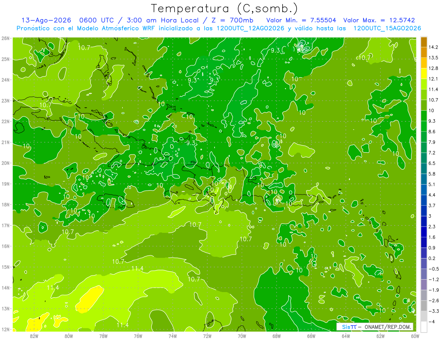This screenshot has width=441, height=341.
Task: Click the "Temperatura (C,somb.)" title
Action: [x=225, y=8]
